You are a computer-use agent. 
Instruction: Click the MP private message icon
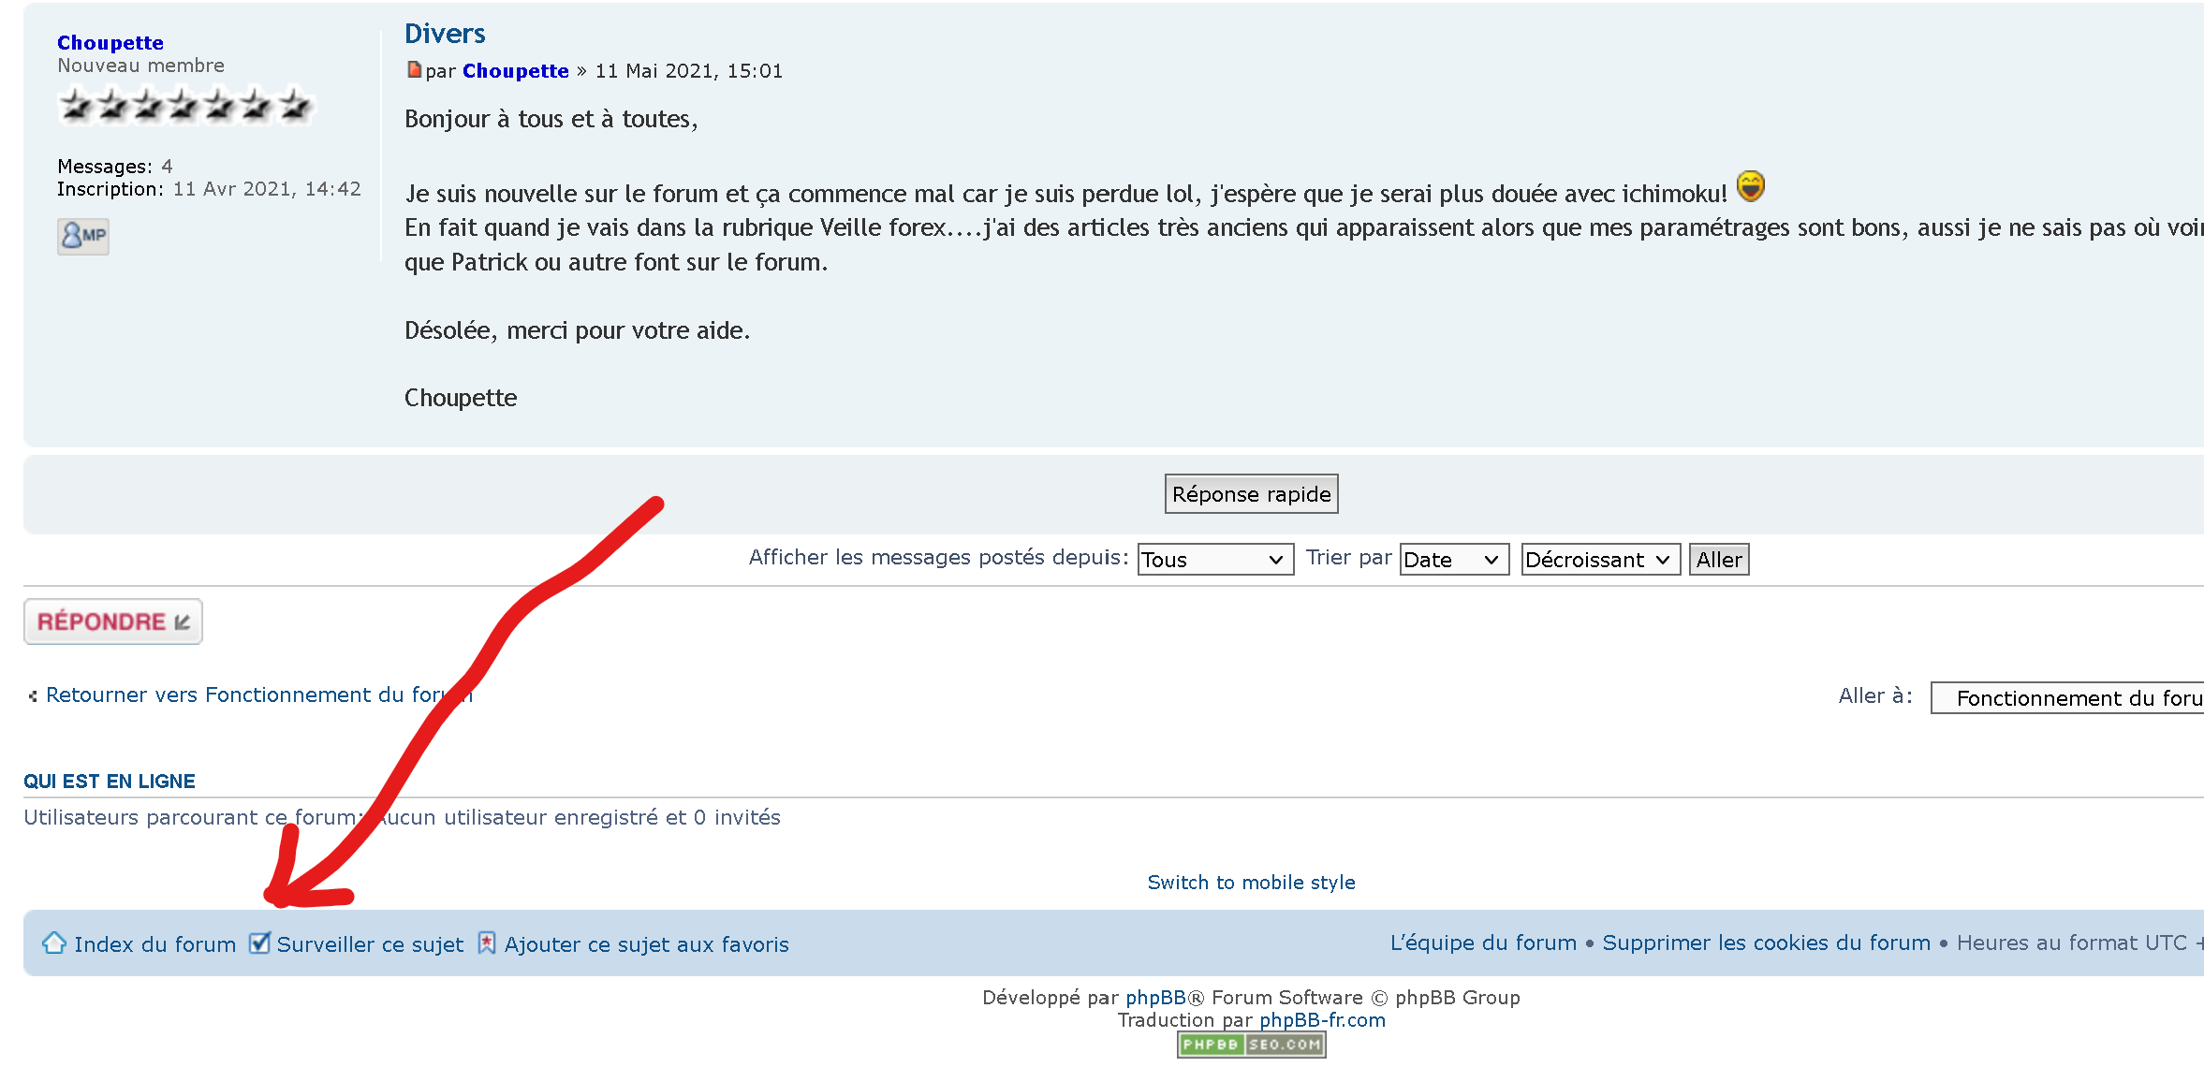(x=83, y=235)
